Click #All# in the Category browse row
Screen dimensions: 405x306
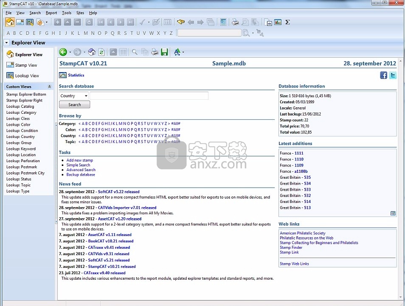point(176,124)
